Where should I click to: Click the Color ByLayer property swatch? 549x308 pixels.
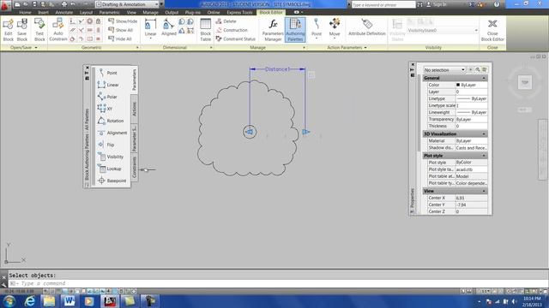coord(458,85)
